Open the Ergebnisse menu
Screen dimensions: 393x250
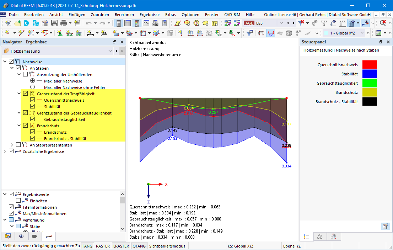click(149, 15)
